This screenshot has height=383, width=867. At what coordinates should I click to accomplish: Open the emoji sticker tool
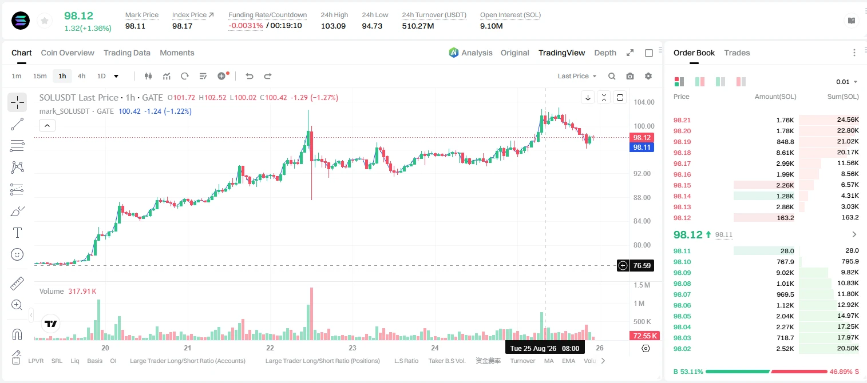tap(17, 254)
